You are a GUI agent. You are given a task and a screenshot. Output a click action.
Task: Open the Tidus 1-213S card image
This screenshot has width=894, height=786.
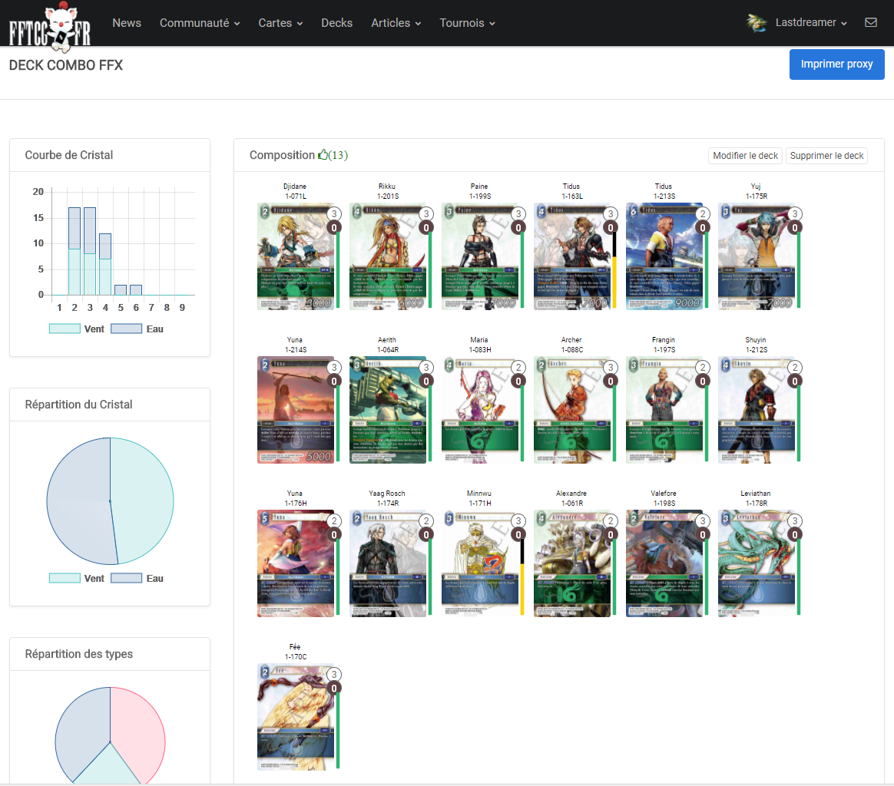click(664, 256)
